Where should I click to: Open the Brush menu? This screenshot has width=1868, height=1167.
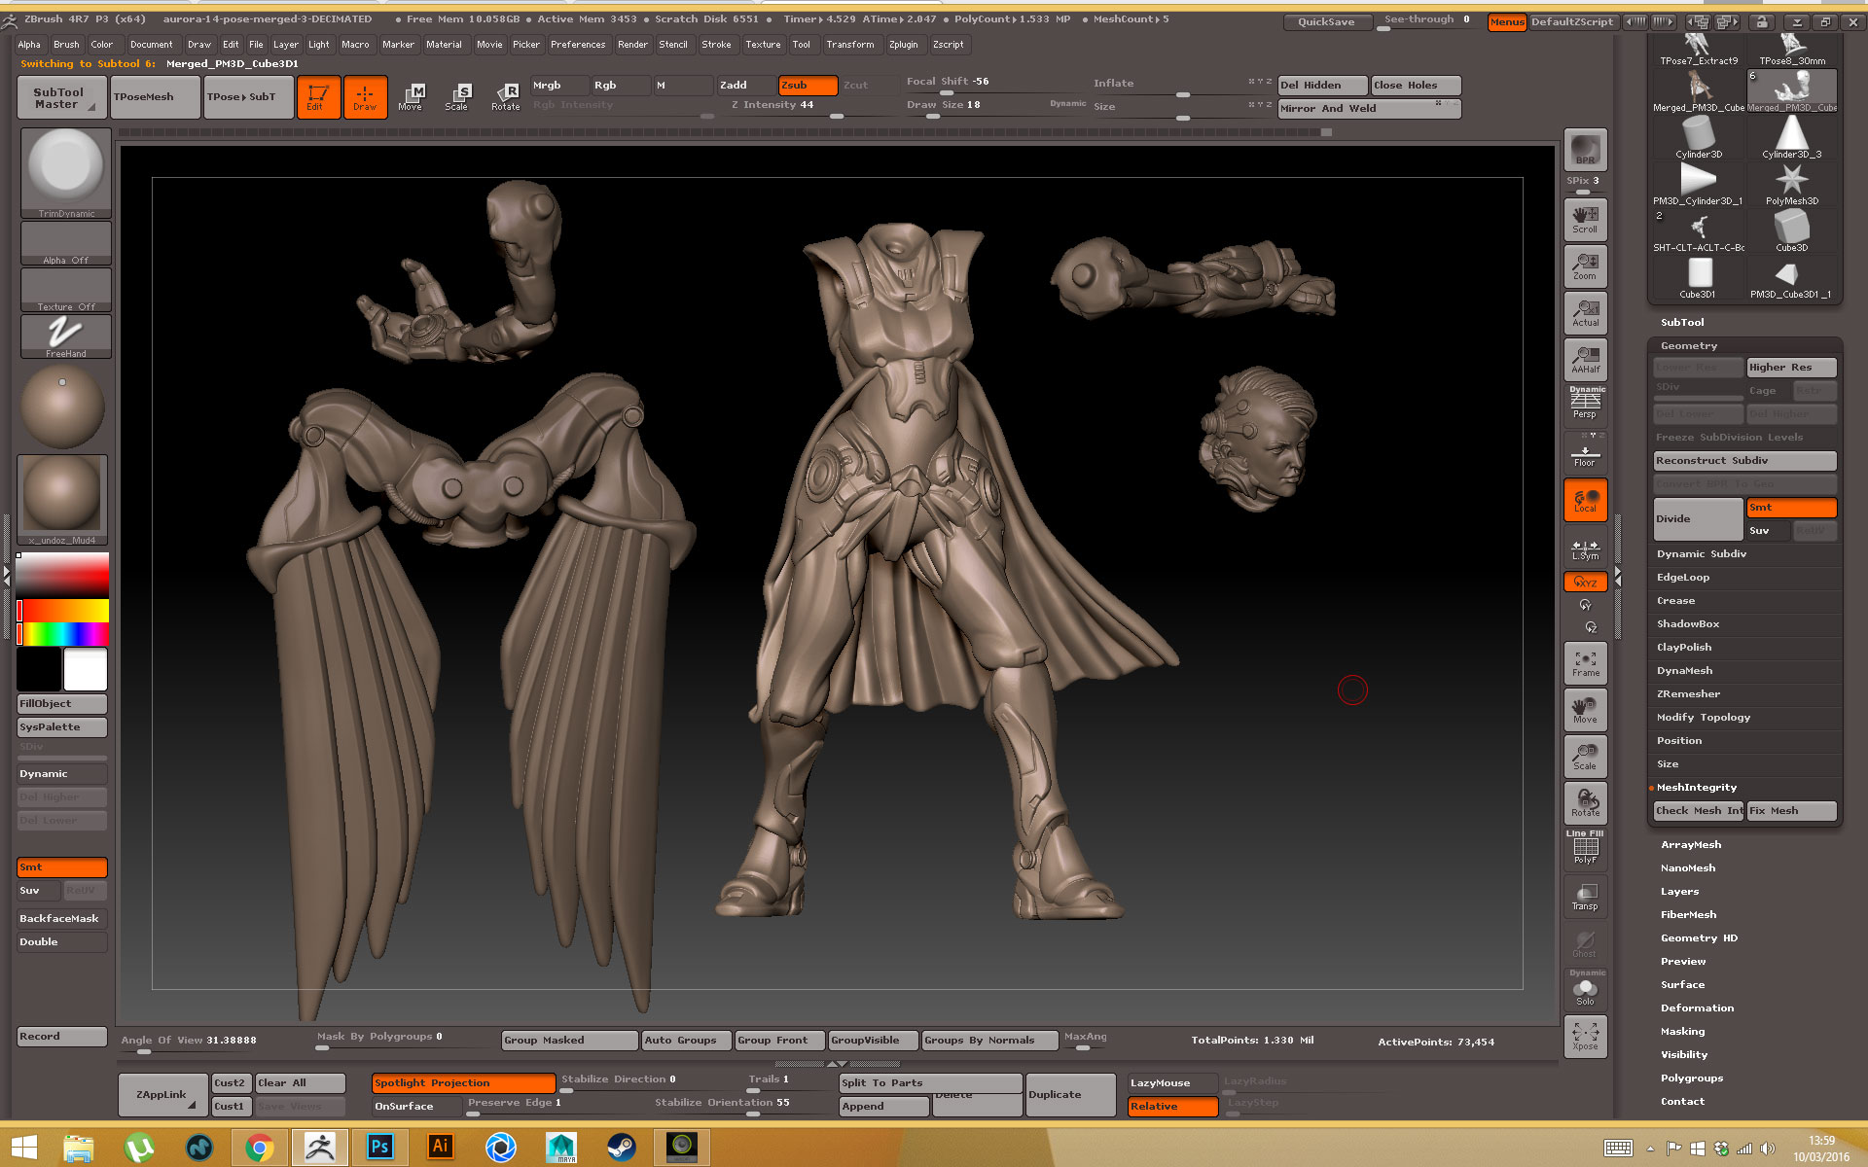tap(66, 45)
